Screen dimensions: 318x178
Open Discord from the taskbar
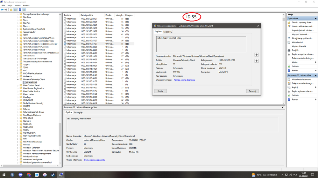coord(21,175)
